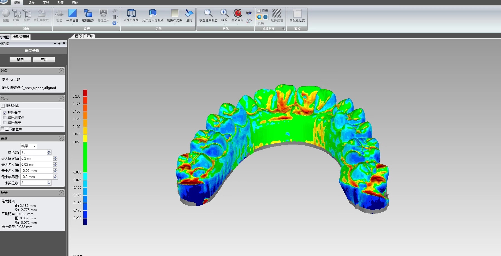Click the 缩放 zoom icon
501x256 pixels.
tap(224, 13)
